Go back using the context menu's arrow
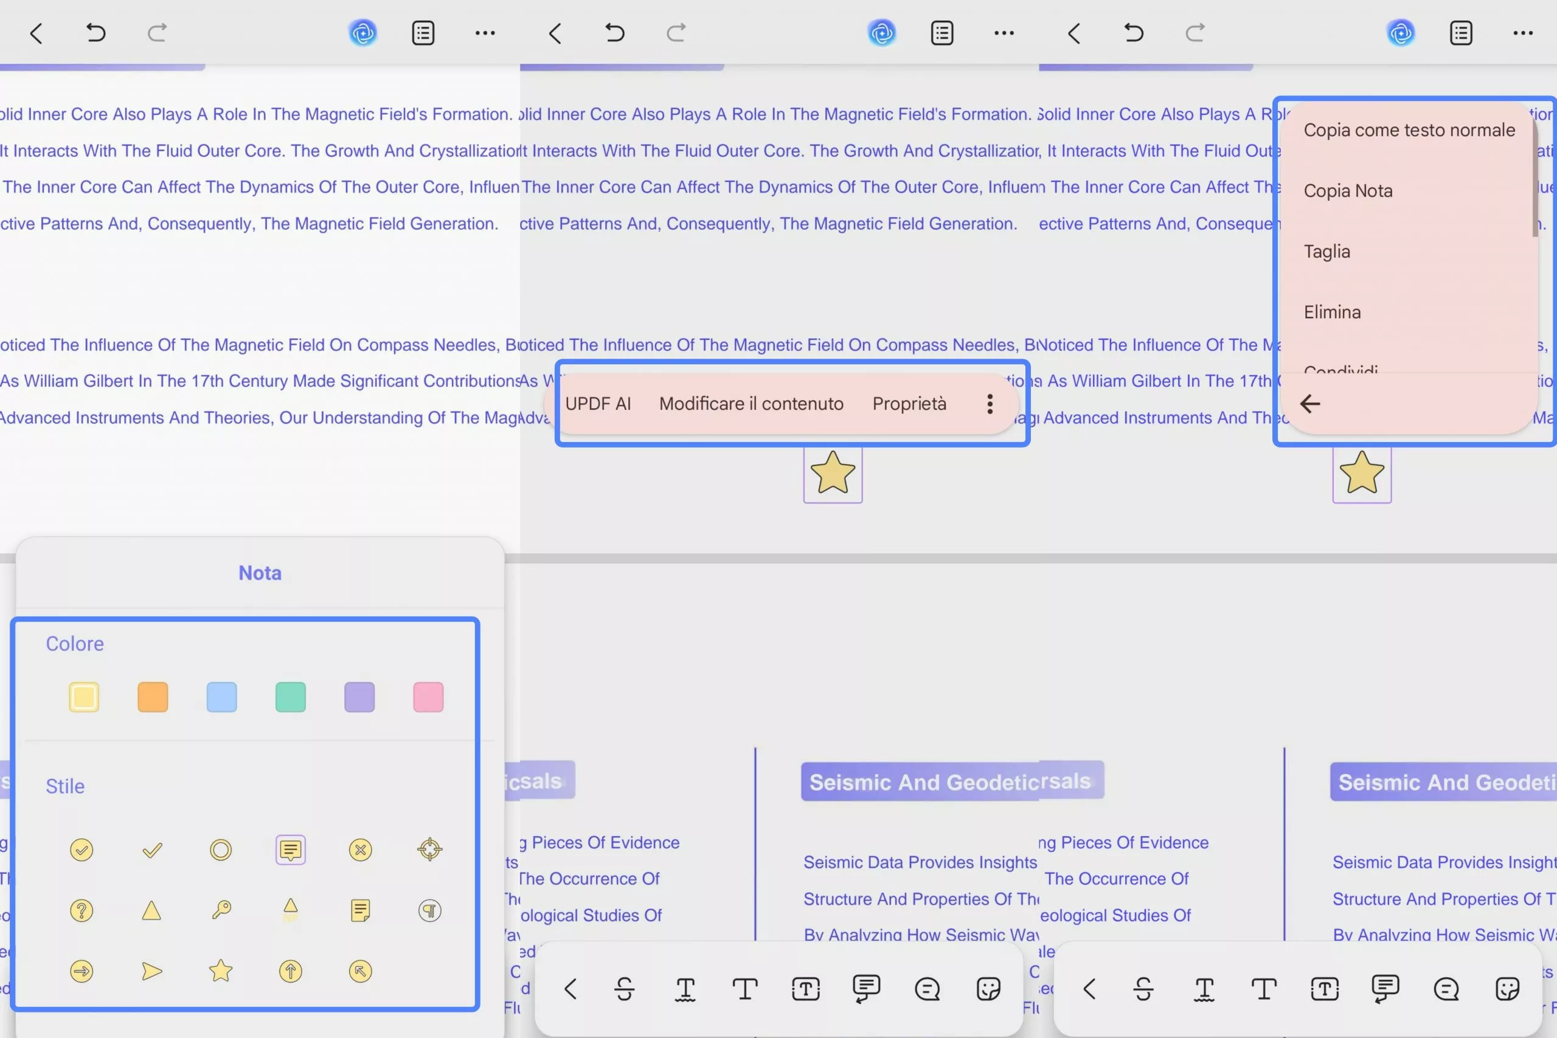 [1309, 404]
